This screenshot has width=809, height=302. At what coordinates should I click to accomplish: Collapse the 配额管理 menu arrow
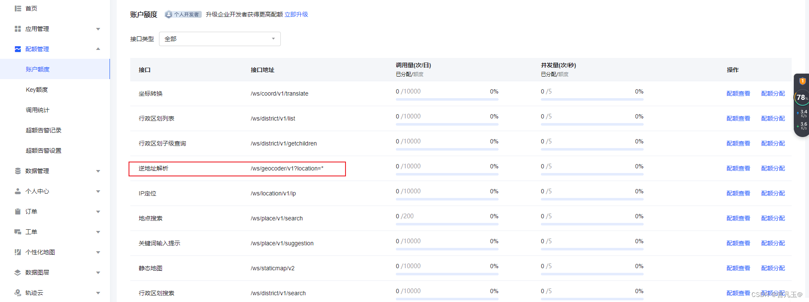98,49
